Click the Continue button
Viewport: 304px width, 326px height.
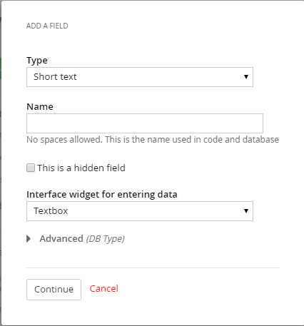click(54, 290)
